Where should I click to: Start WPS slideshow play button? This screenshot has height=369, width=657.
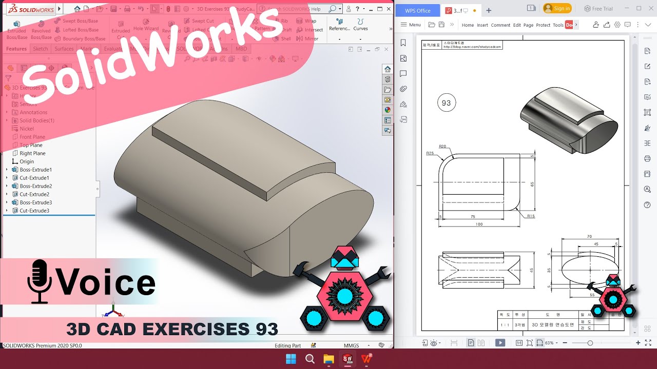click(x=500, y=343)
